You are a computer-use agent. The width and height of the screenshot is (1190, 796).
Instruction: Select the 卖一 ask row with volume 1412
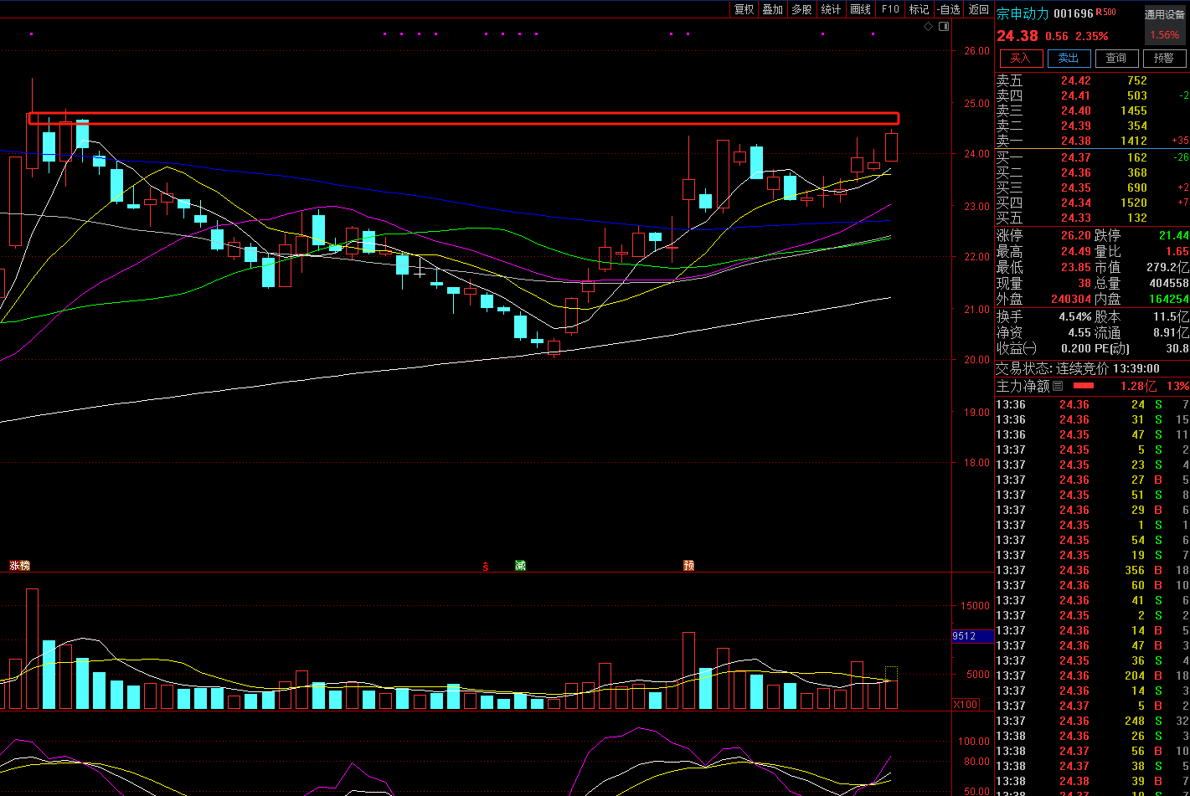tap(1092, 141)
